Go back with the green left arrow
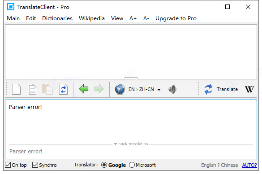The image size is (262, 174). point(84,89)
